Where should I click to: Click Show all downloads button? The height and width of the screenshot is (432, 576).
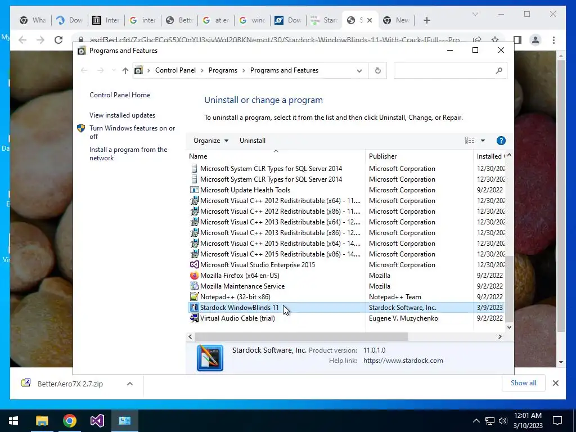[523, 383]
